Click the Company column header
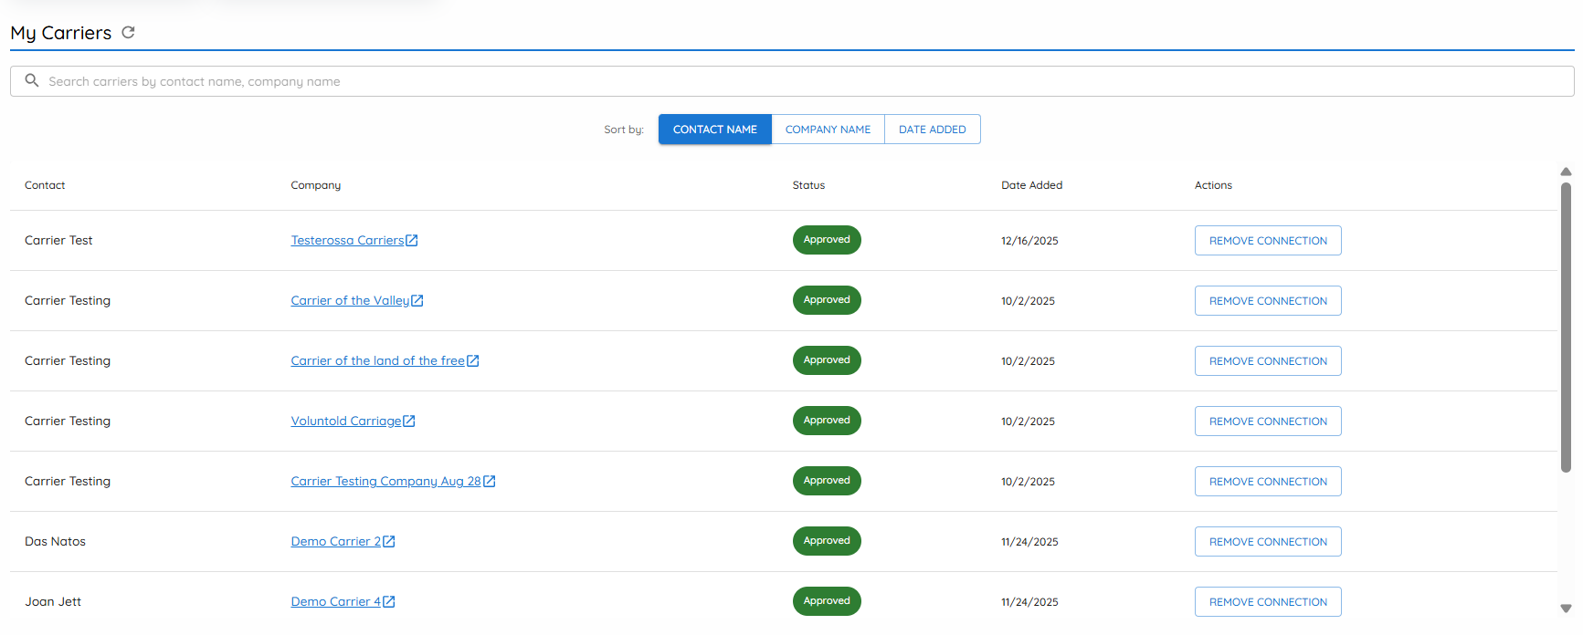This screenshot has width=1583, height=635. [x=316, y=185]
